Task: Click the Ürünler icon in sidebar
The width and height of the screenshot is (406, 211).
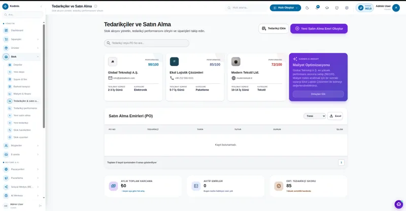Action: pyautogui.click(x=6, y=48)
